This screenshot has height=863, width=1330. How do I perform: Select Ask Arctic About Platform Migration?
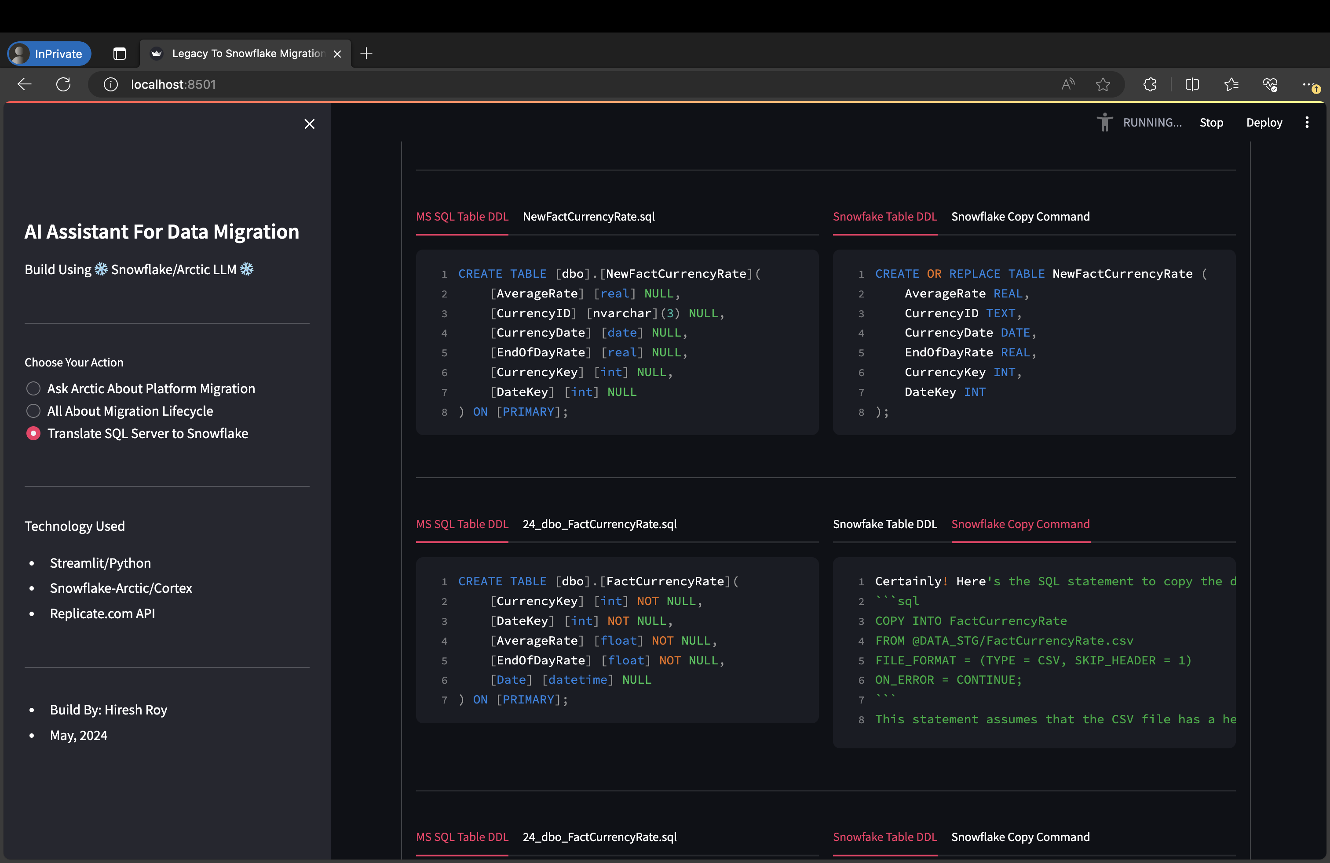pyautogui.click(x=33, y=388)
